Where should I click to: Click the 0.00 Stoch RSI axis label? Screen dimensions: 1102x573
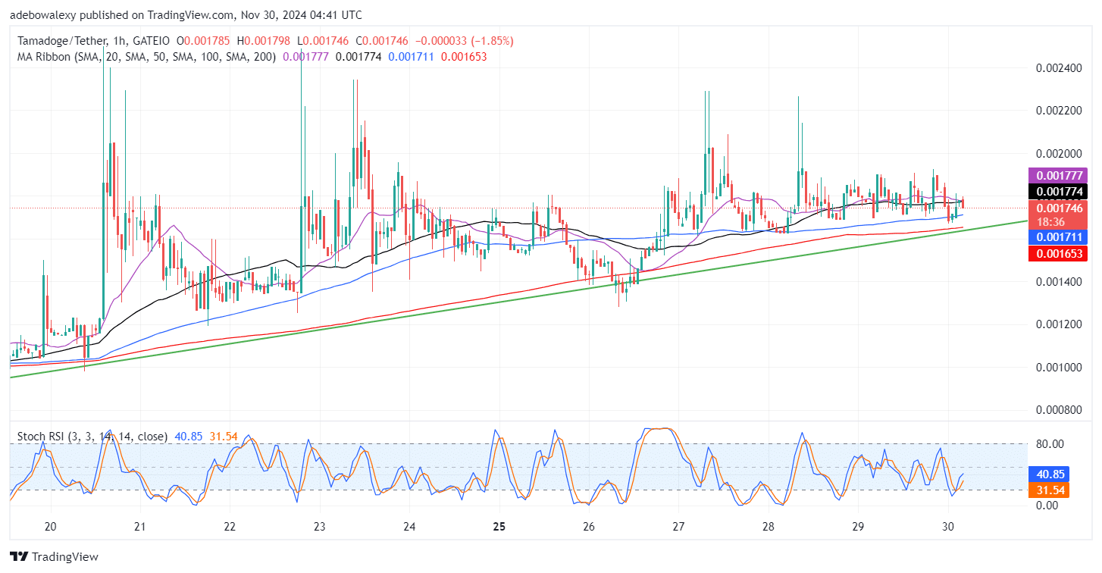1047,505
